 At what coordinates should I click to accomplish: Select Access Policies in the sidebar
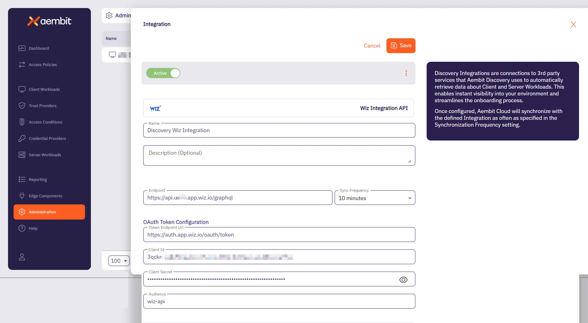click(x=43, y=65)
